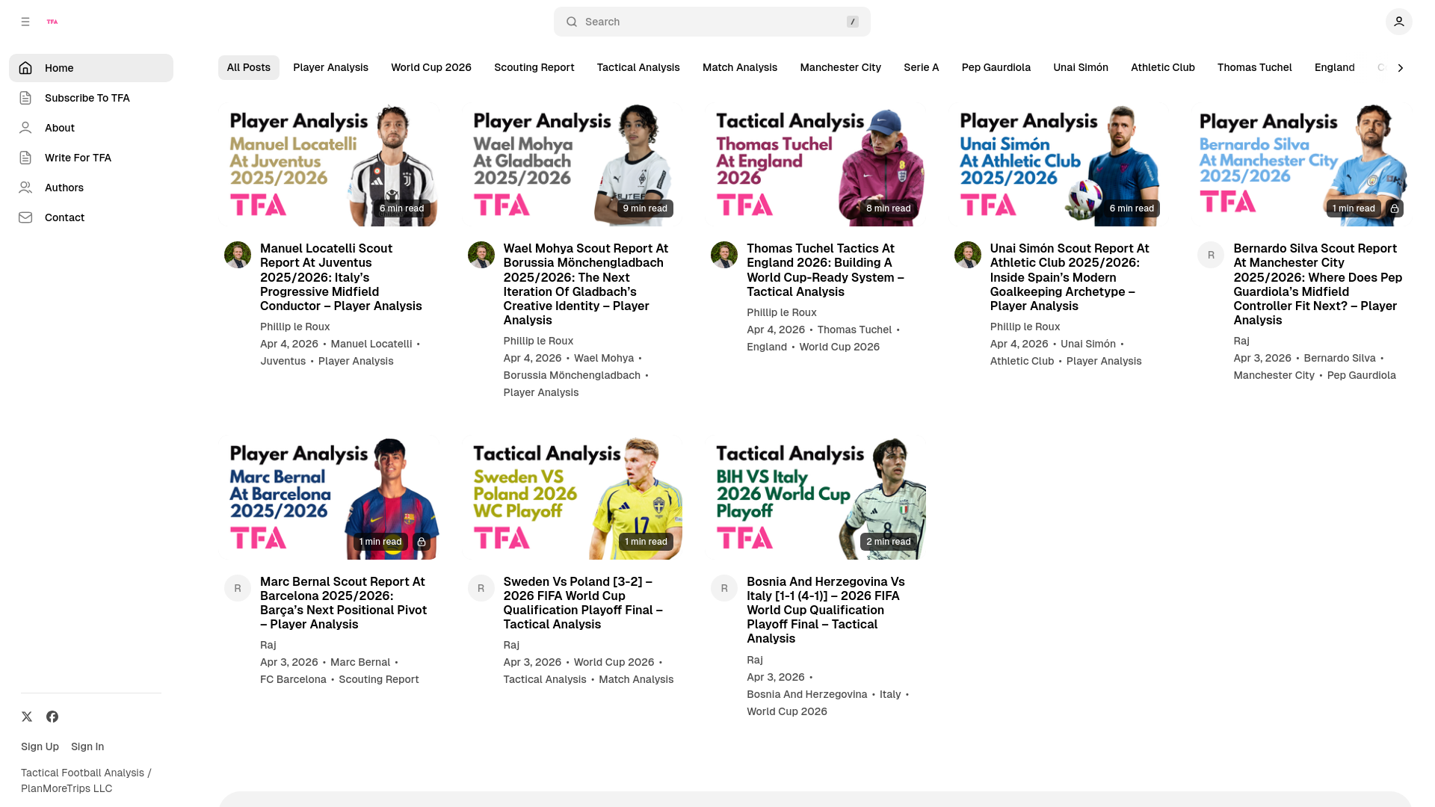This screenshot has width=1435, height=807.
Task: Select the Manchester City tab
Action: (x=841, y=67)
